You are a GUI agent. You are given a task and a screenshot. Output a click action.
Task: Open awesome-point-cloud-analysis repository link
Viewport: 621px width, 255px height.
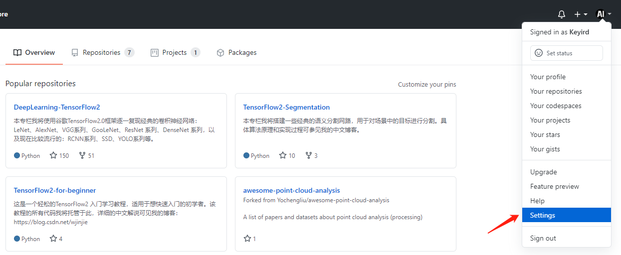(x=292, y=190)
